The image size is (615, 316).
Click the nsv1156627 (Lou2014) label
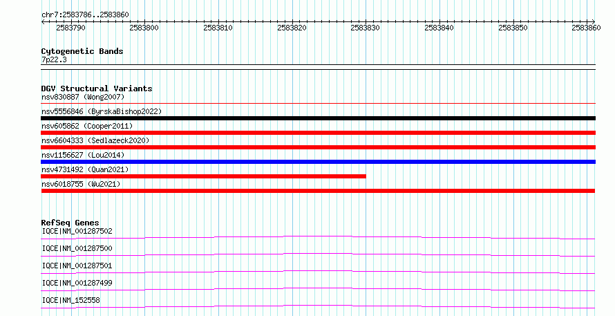pos(83,155)
